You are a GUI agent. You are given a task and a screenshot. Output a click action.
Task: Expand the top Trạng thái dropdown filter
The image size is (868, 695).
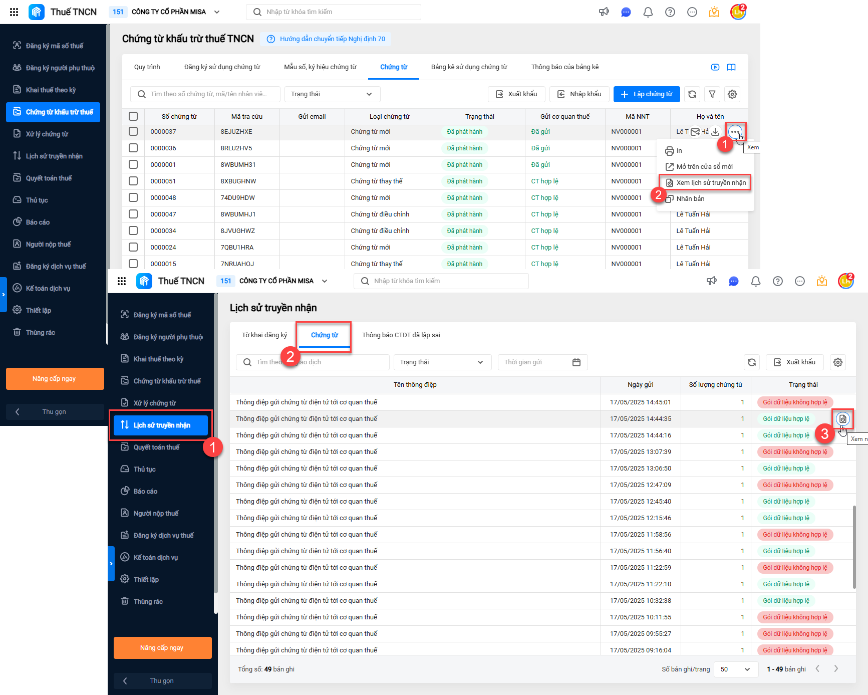click(x=333, y=94)
